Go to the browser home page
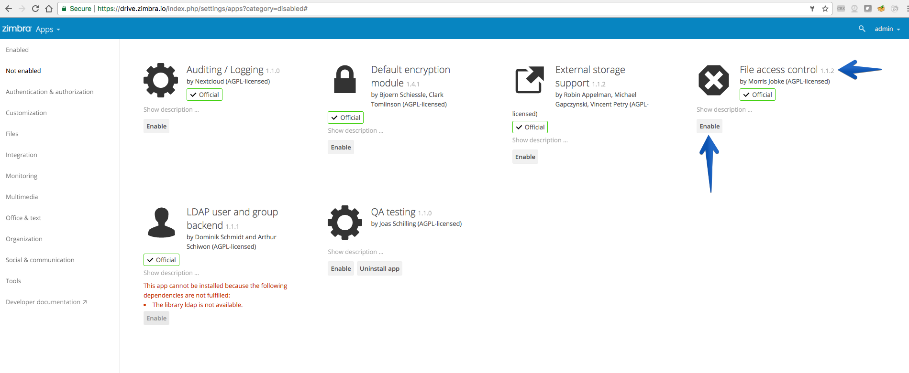The height and width of the screenshot is (373, 909). pyautogui.click(x=49, y=9)
